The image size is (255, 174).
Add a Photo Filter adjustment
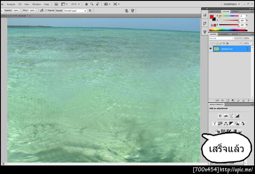tap(237, 123)
